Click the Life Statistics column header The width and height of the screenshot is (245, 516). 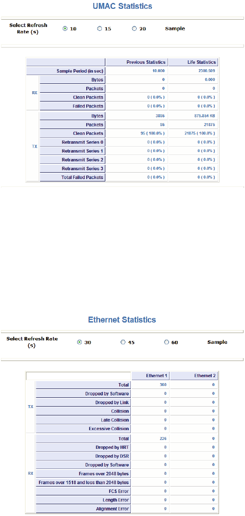[x=194, y=62]
